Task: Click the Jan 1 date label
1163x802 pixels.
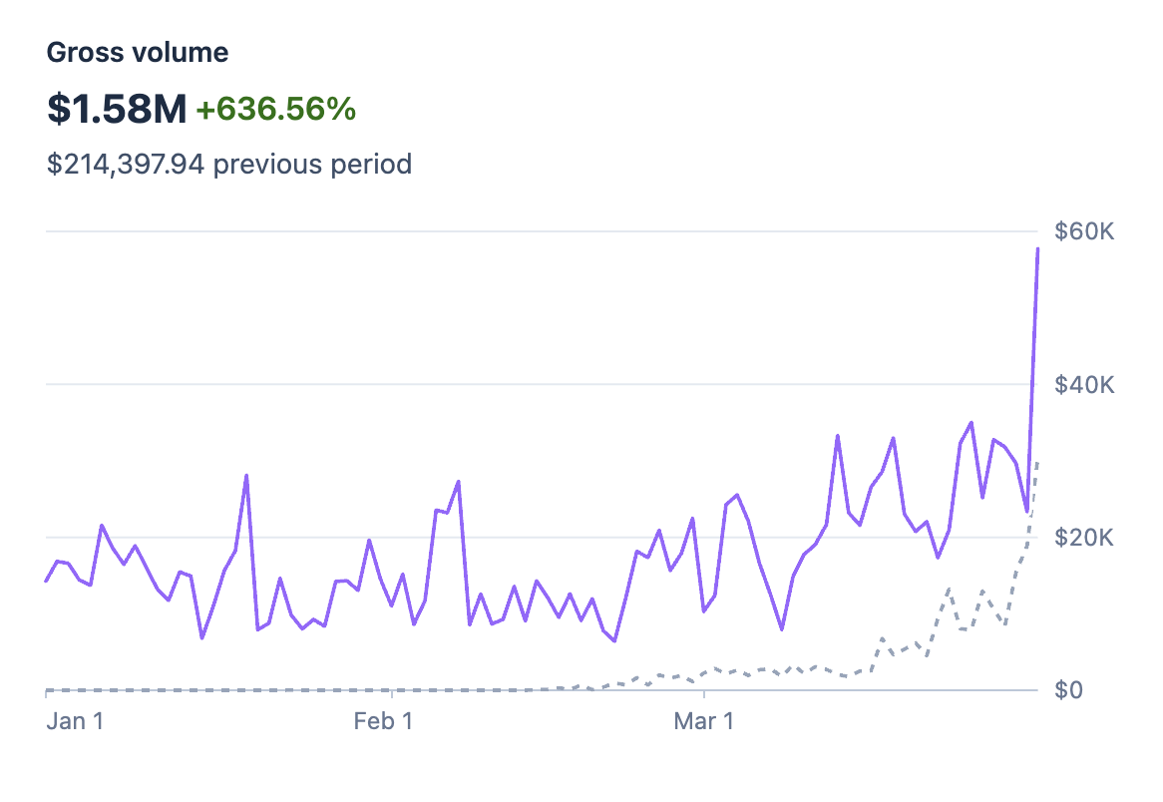Action: [x=75, y=720]
